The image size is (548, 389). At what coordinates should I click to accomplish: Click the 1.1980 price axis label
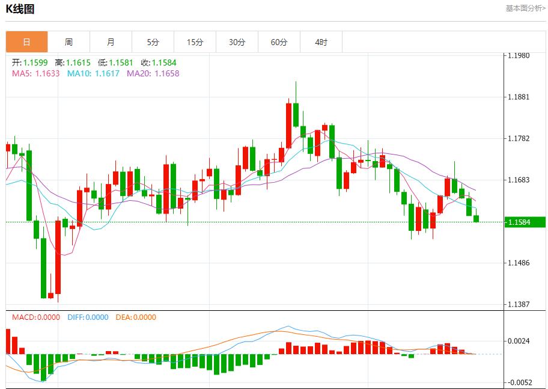click(519, 55)
